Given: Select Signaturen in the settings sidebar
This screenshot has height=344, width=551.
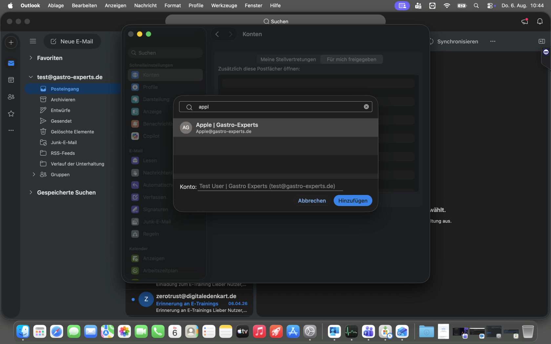Looking at the screenshot, I should pyautogui.click(x=165, y=209).
